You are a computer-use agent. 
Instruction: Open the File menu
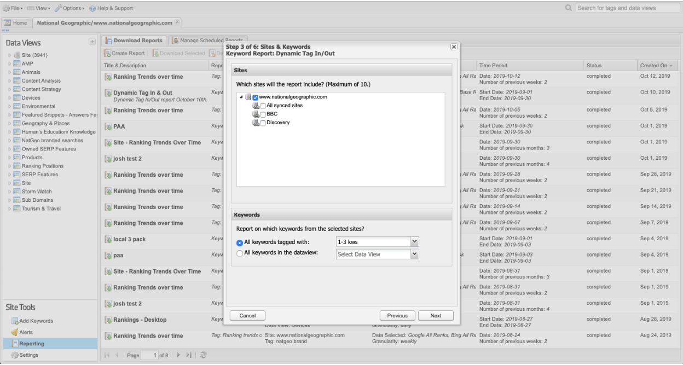(x=13, y=8)
